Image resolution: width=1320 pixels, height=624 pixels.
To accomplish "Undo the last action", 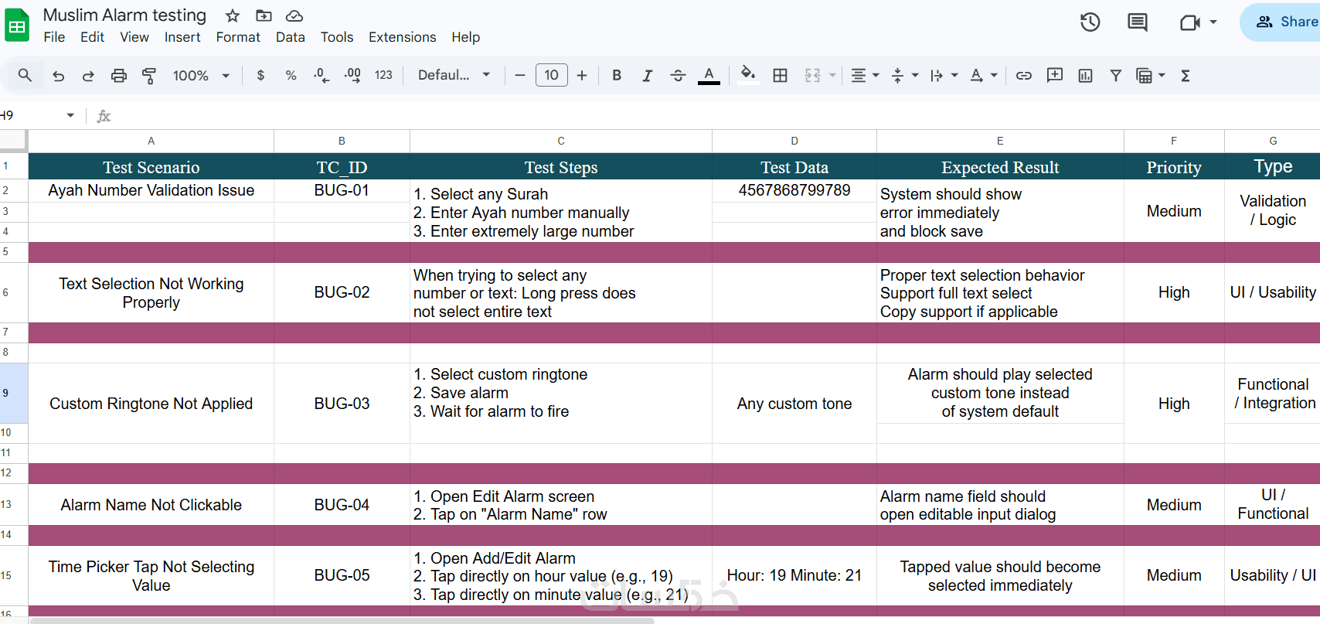I will point(58,75).
